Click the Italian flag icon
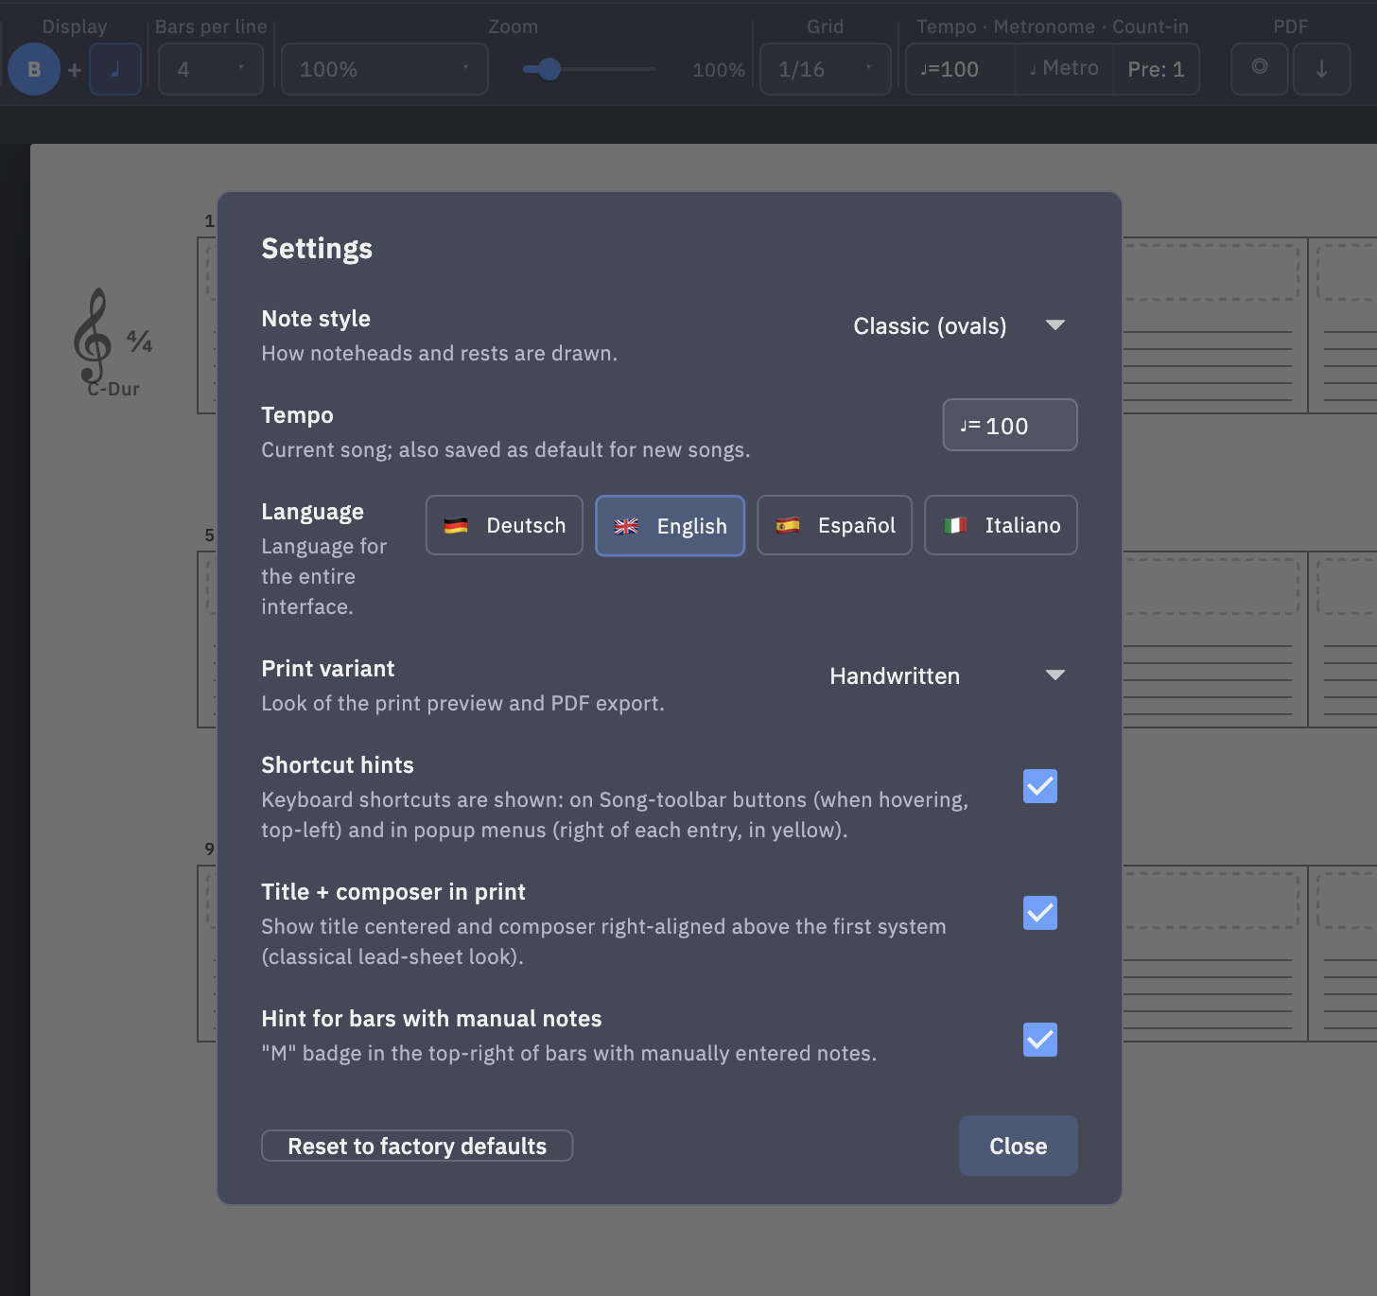The width and height of the screenshot is (1377, 1296). coord(955,525)
